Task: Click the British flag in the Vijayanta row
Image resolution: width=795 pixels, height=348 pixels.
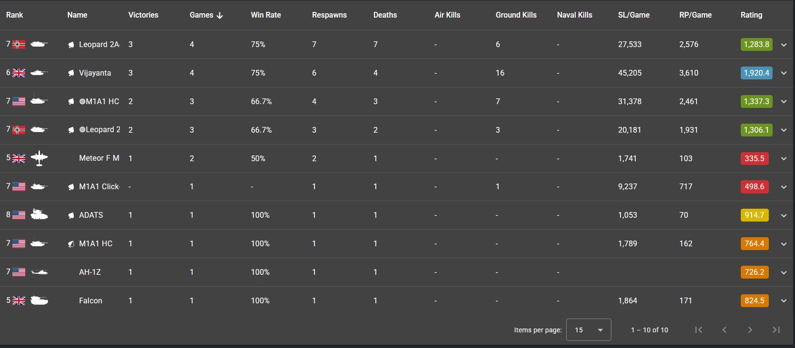Action: click(19, 73)
